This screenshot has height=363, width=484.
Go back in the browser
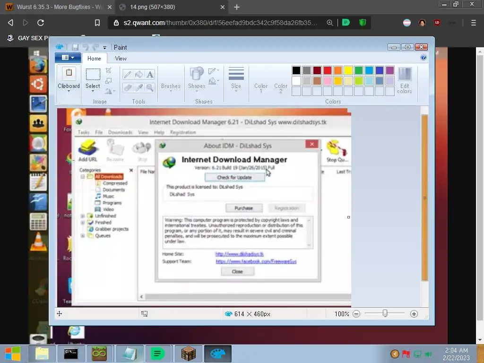pyautogui.click(x=10, y=23)
